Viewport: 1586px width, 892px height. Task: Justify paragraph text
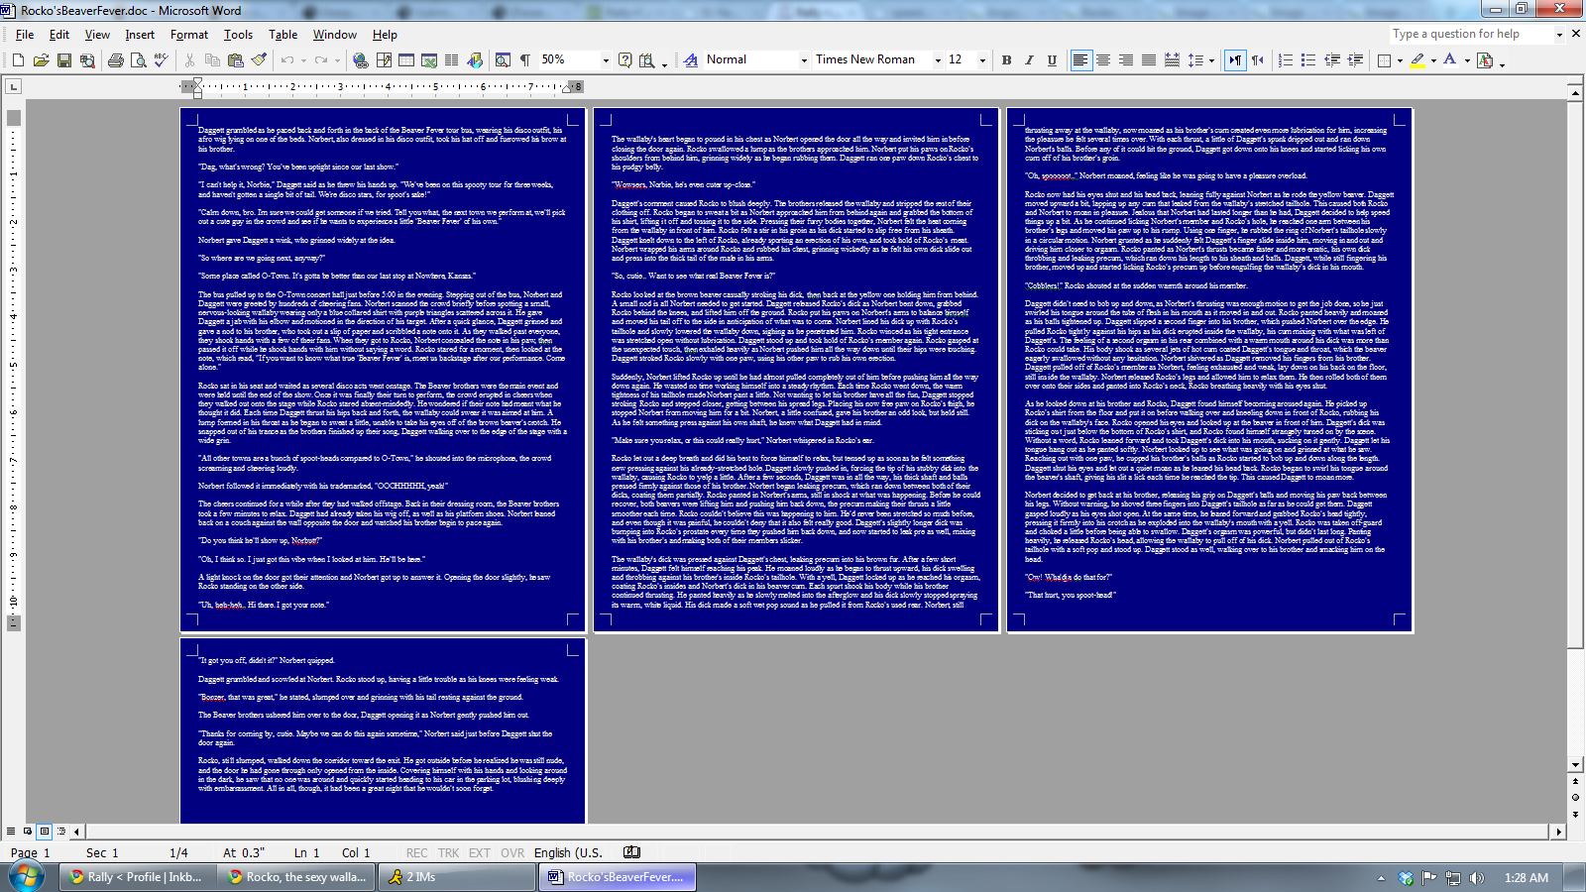[x=1148, y=60]
